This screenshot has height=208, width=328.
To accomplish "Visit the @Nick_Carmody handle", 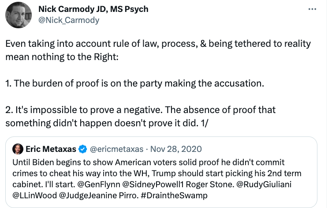I will click(69, 20).
